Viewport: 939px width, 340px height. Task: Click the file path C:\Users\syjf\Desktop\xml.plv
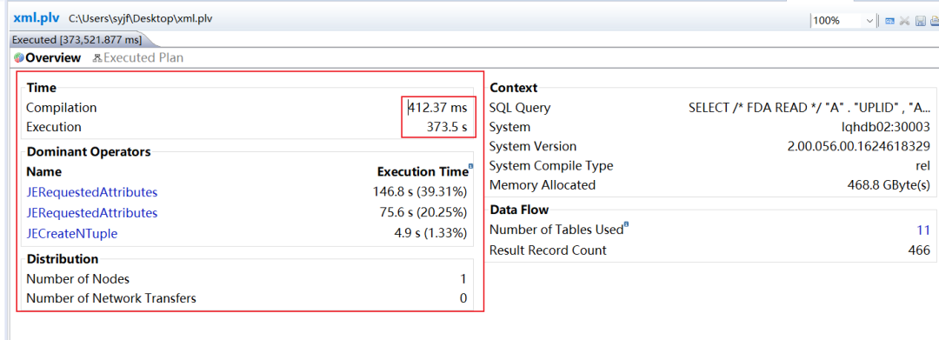click(140, 18)
